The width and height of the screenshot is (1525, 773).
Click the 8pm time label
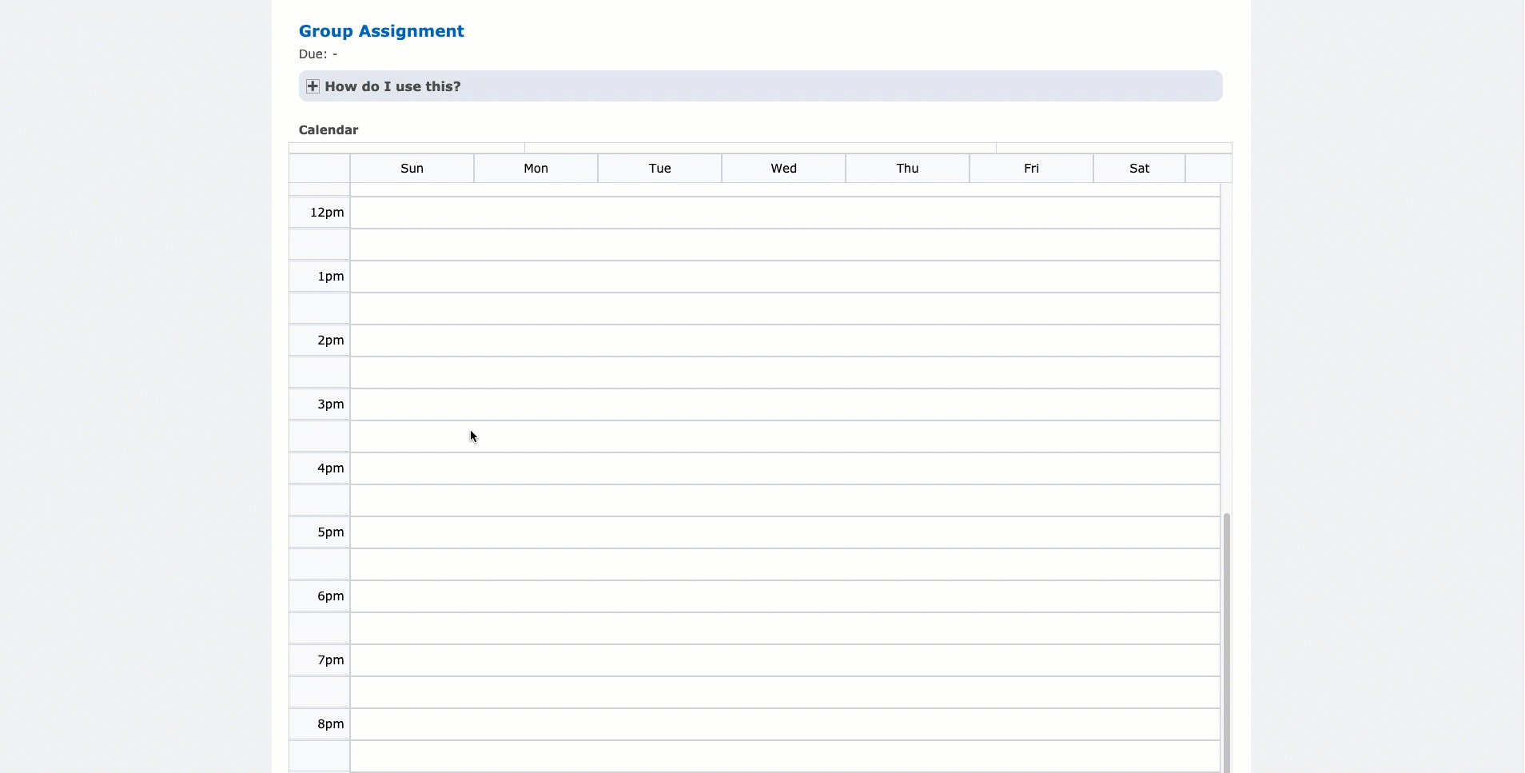330,724
